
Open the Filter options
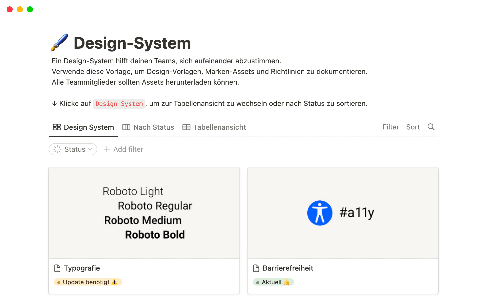(391, 127)
